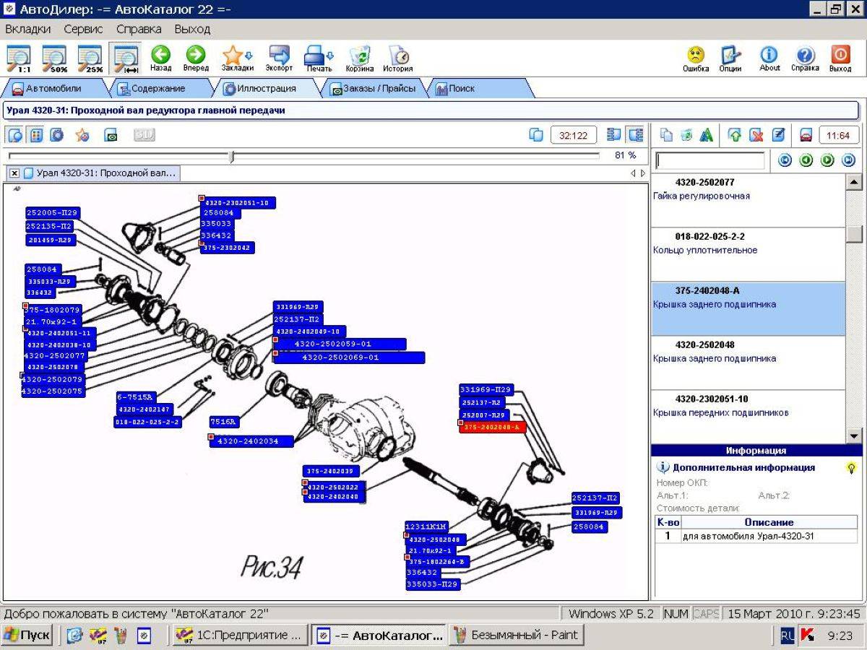Open Справка help from toolbar
The height and width of the screenshot is (650, 867).
point(805,58)
